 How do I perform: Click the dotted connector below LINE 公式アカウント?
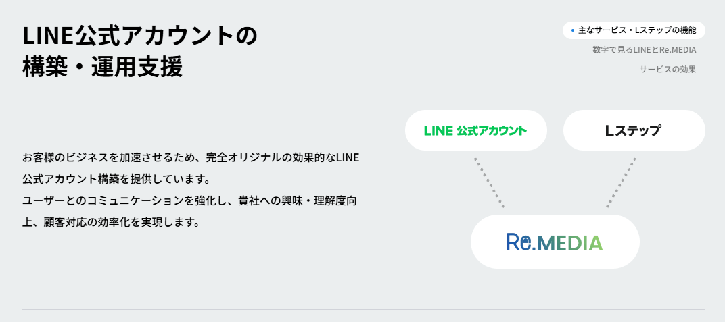tap(489, 182)
